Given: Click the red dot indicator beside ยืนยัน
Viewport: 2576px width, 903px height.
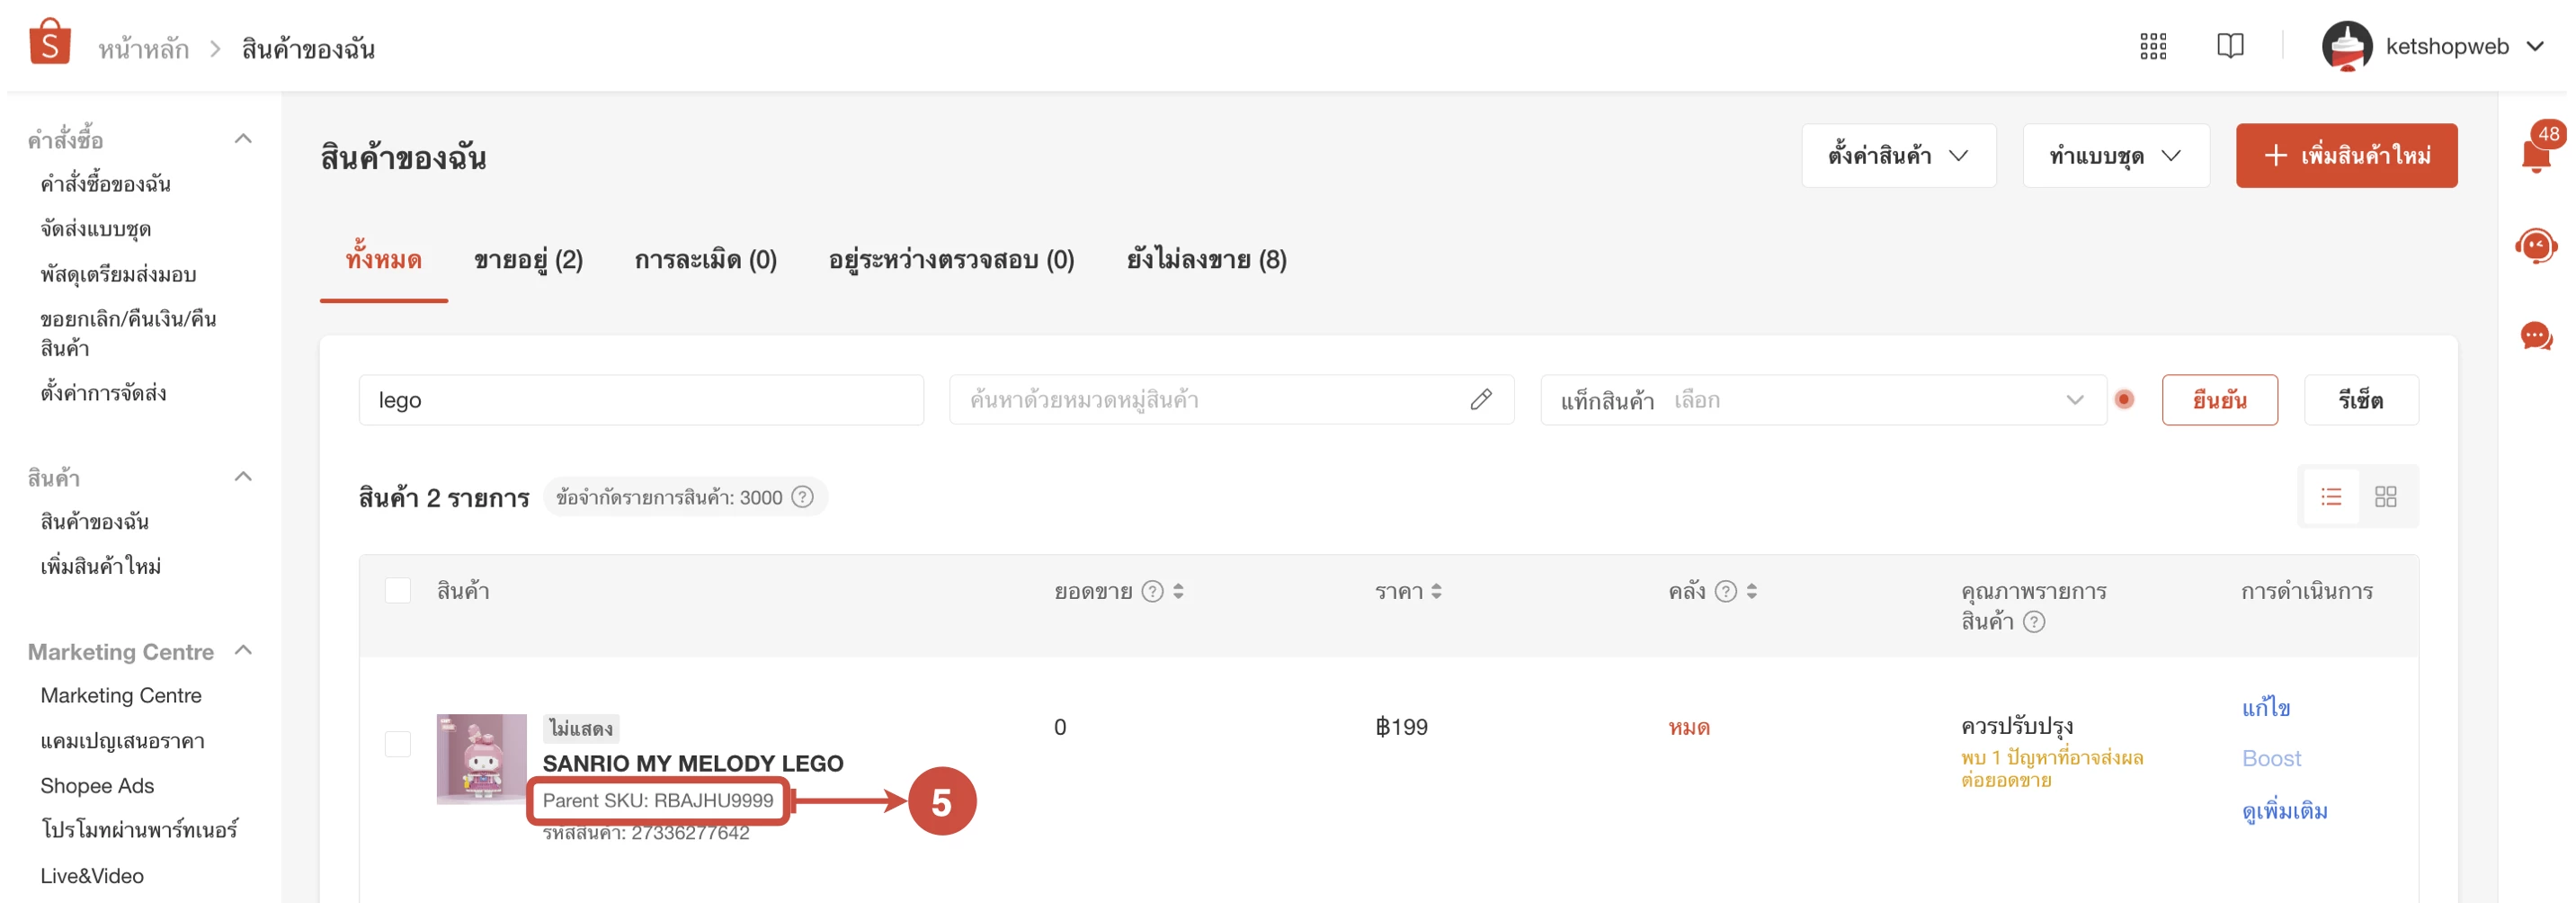Looking at the screenshot, I should click(x=2124, y=399).
